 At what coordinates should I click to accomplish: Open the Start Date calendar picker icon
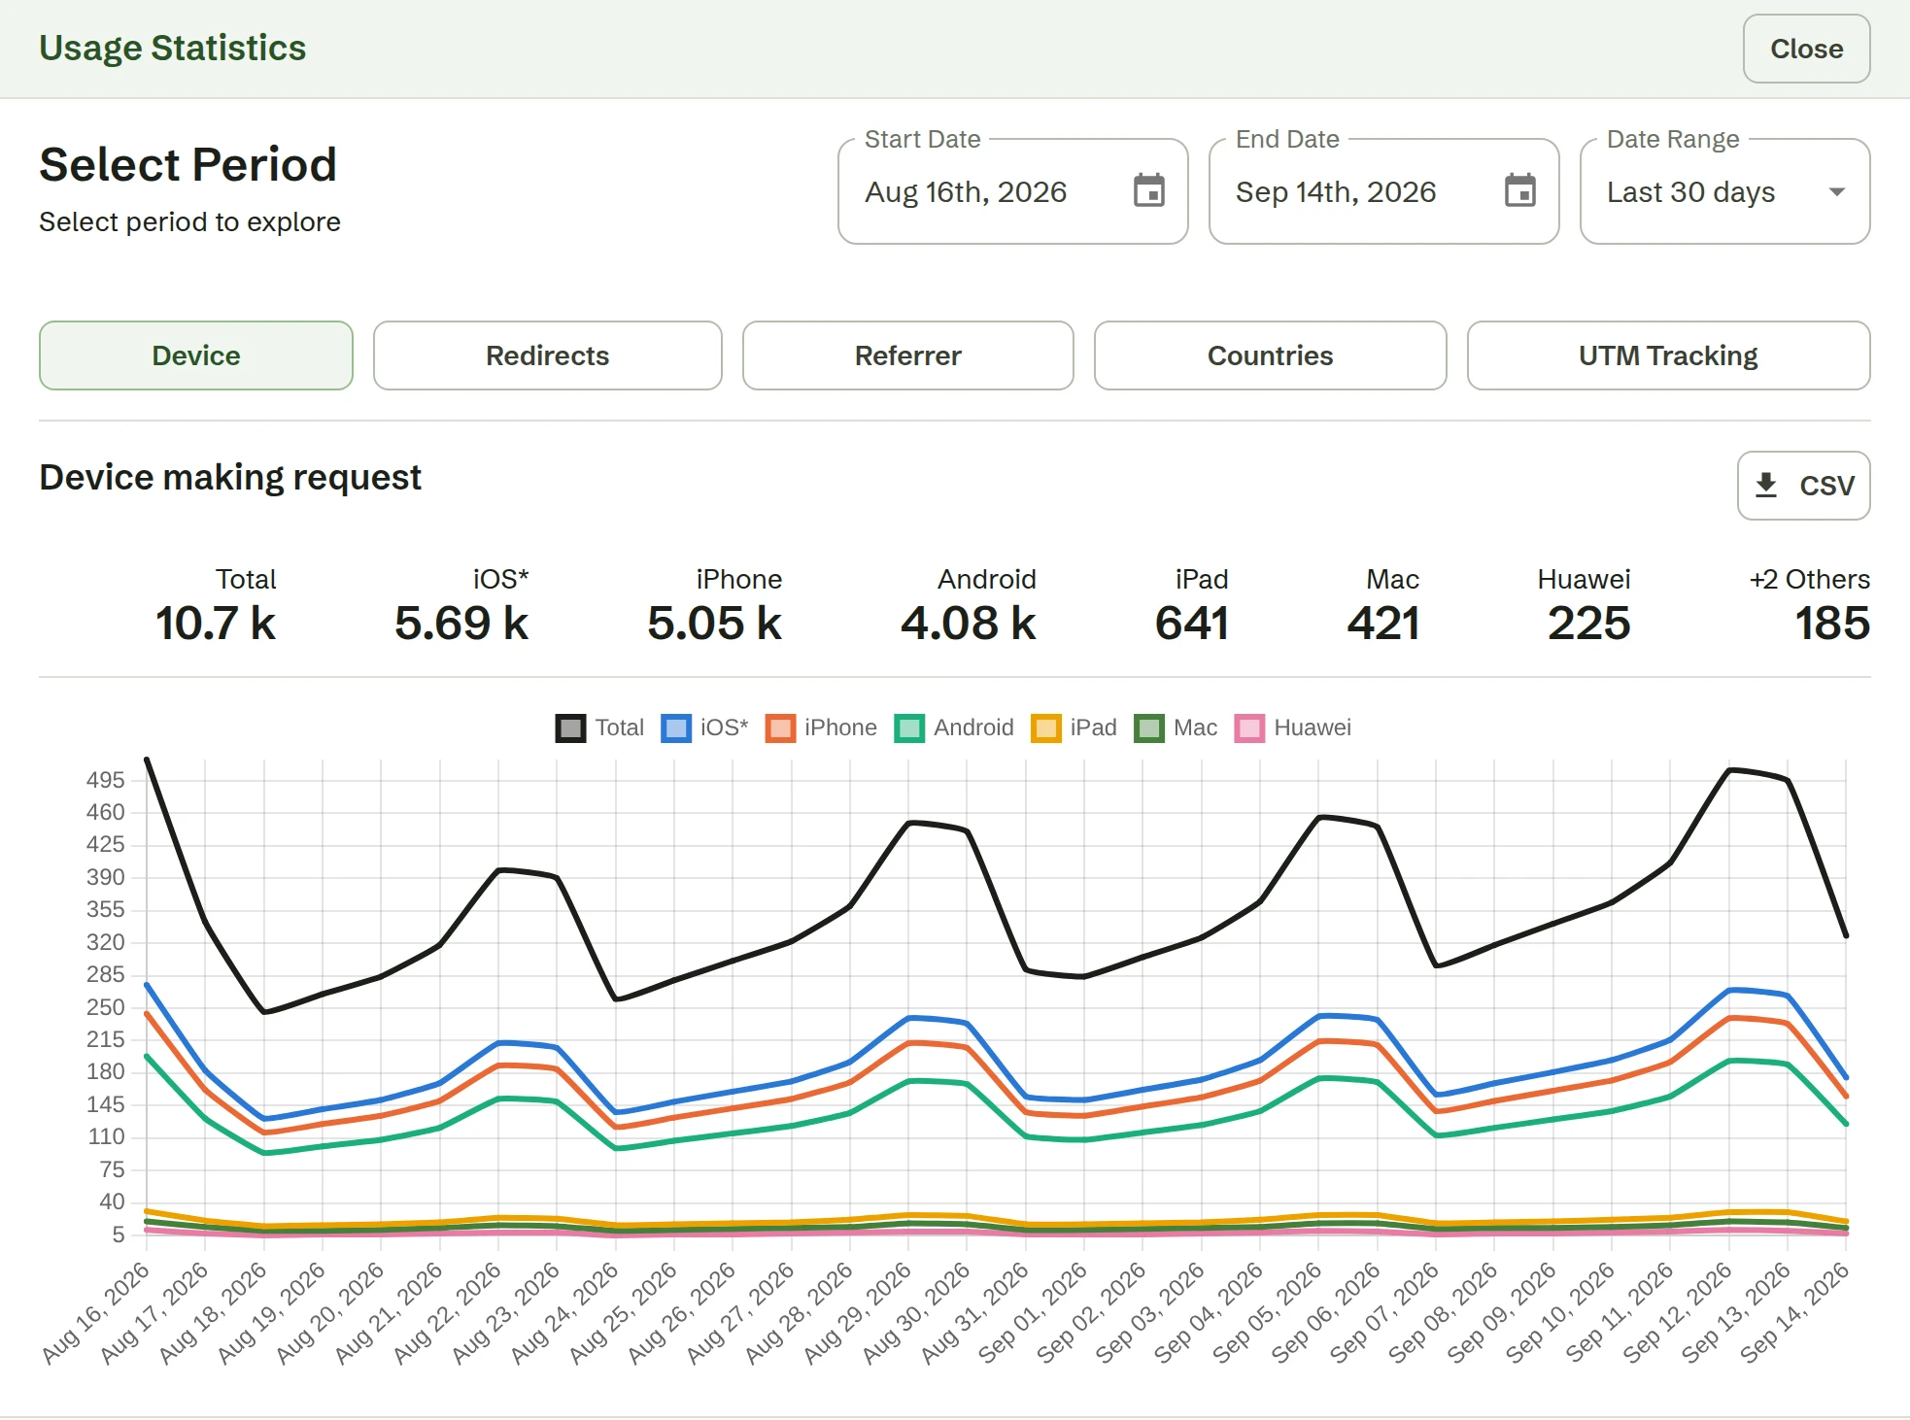[1149, 191]
